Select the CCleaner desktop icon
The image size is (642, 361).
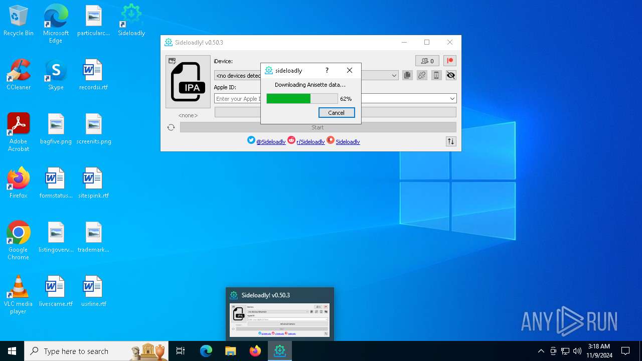19,75
